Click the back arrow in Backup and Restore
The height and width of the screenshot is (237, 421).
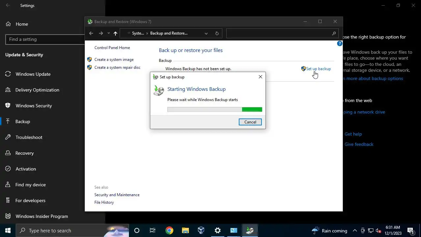[x=91, y=33]
